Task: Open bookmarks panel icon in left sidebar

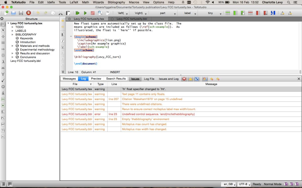Action: coord(3,30)
